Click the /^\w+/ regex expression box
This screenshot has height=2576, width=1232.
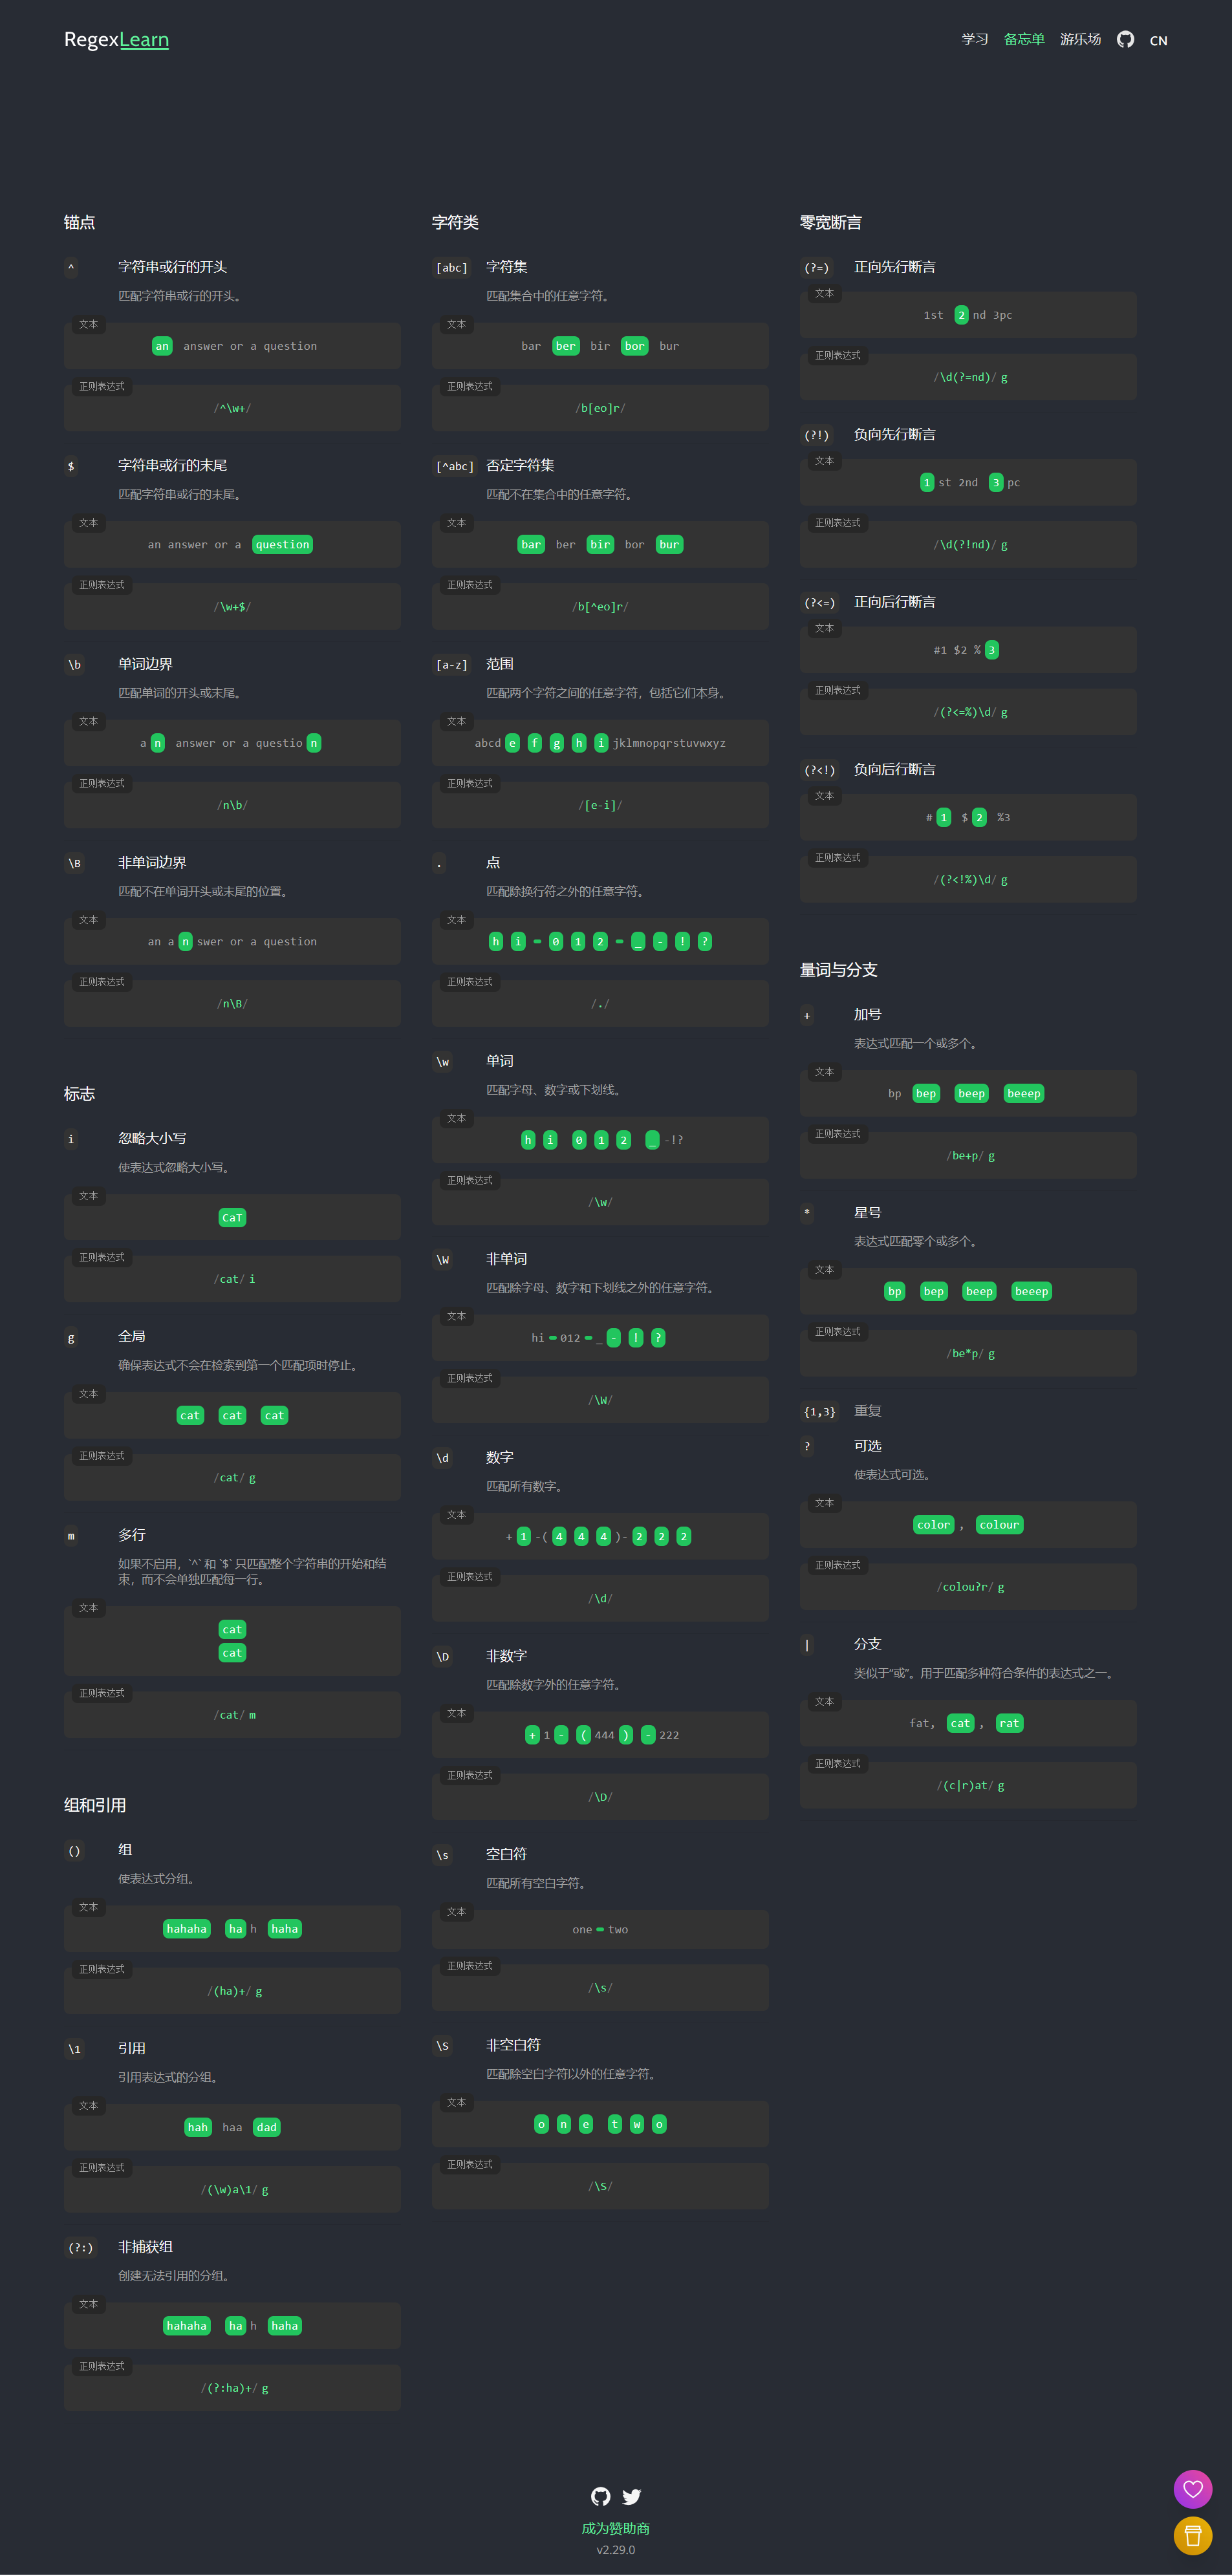click(x=232, y=408)
